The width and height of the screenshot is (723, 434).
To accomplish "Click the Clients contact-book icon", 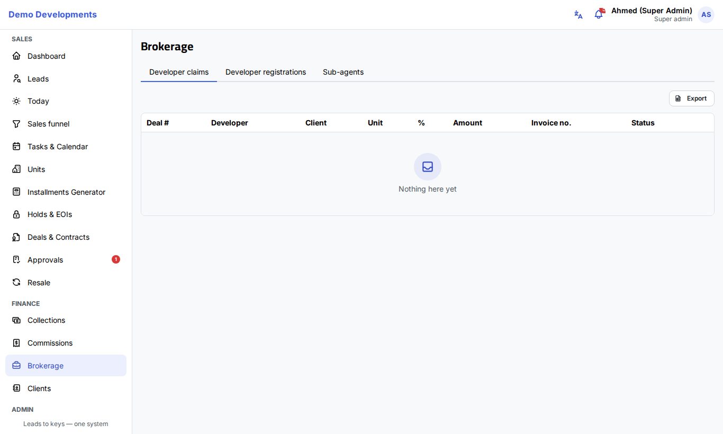I will [x=16, y=388].
